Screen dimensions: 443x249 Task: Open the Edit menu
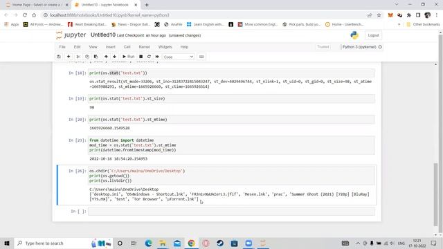[77, 47]
